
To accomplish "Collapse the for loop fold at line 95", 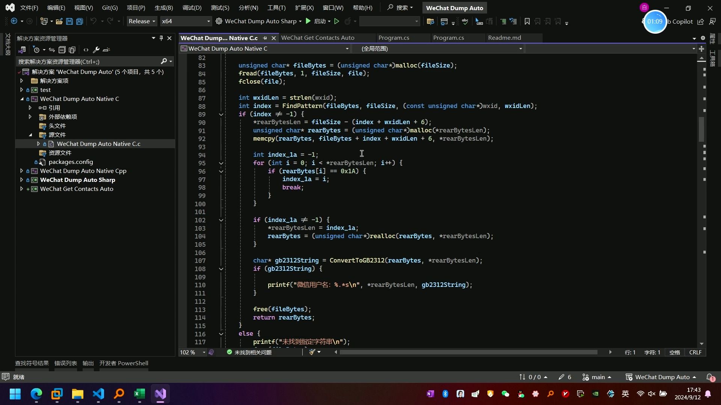I will click(x=221, y=163).
